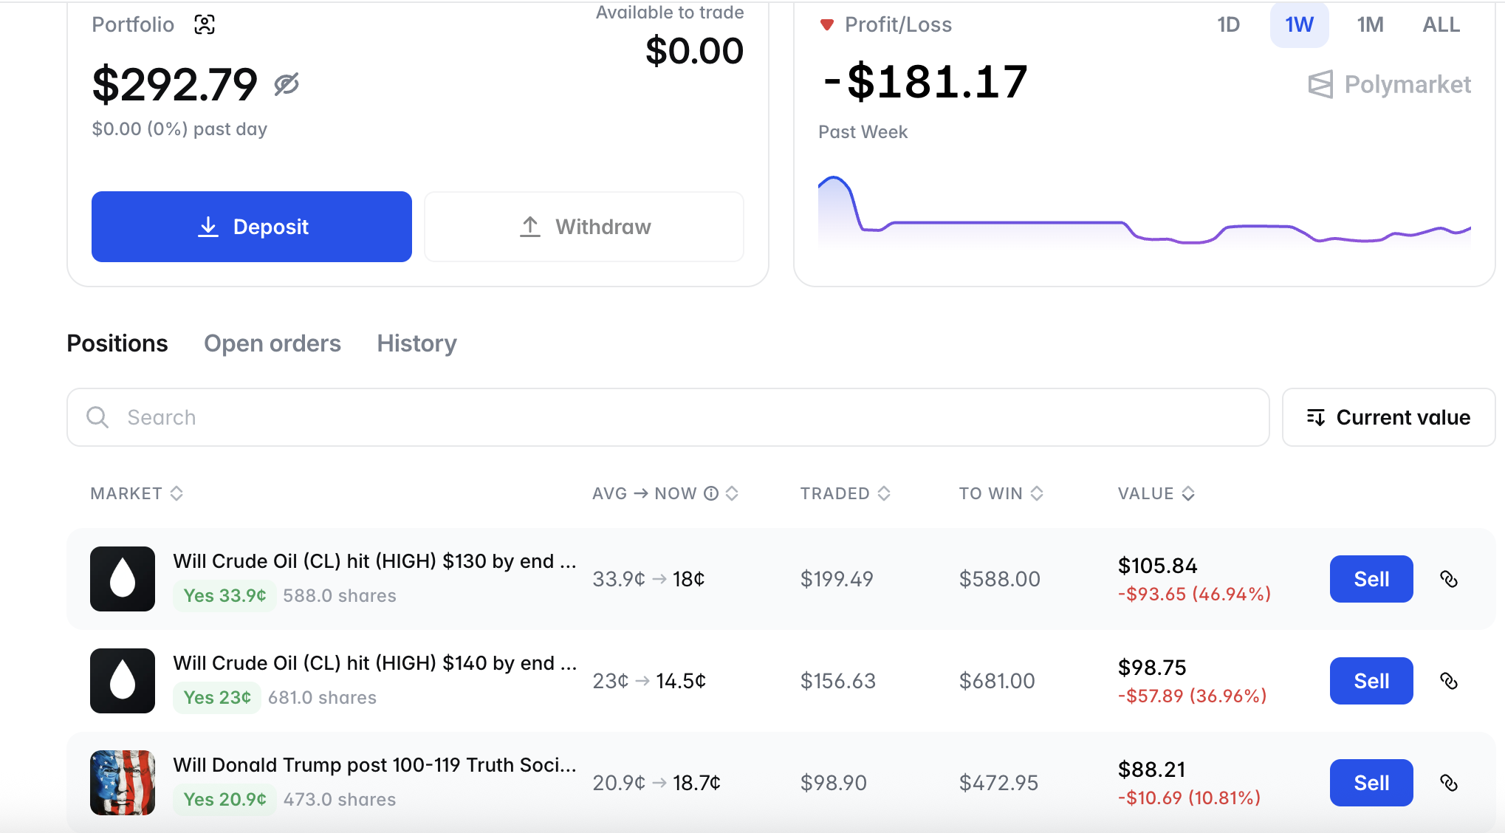Viewport: 1505px width, 833px height.
Task: Click the search magnifier icon
Action: pos(97,417)
